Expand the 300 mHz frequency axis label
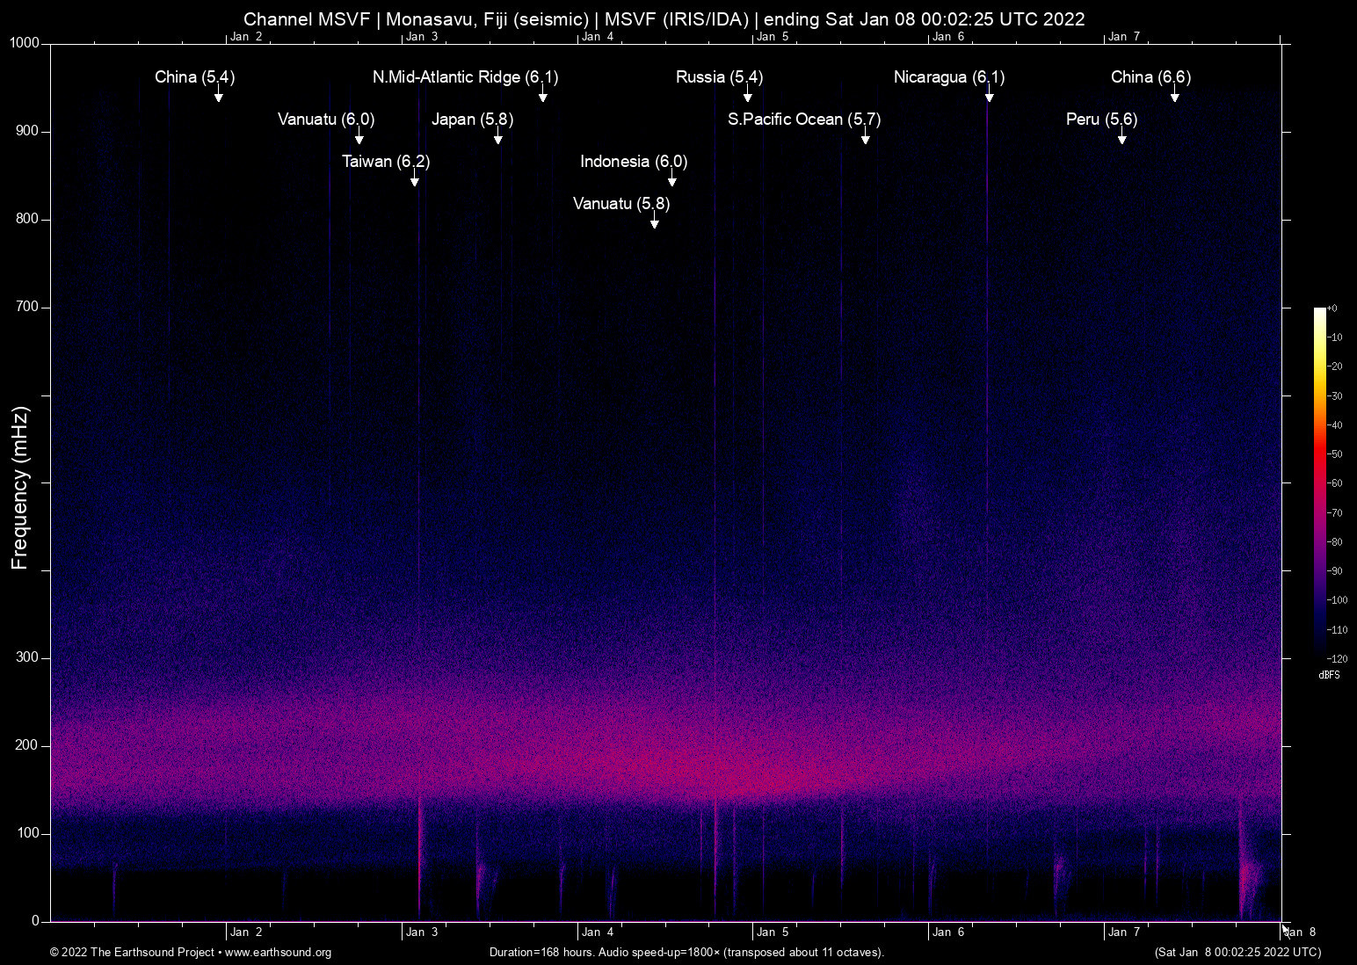1357x965 pixels. pyautogui.click(x=26, y=657)
